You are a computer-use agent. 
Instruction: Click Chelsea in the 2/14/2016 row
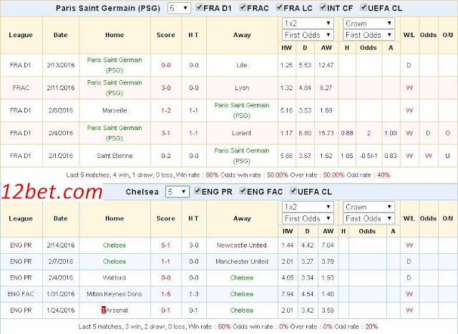pyautogui.click(x=114, y=245)
